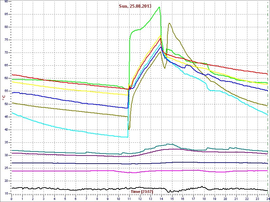Select the 85 value on temperature axis
The width and height of the screenshot is (270, 202).
pos(6,14)
